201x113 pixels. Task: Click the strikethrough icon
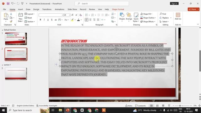pyautogui.click(x=56, y=20)
